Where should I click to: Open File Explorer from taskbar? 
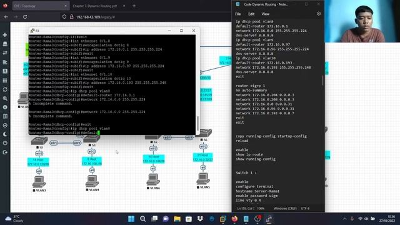(x=177, y=219)
